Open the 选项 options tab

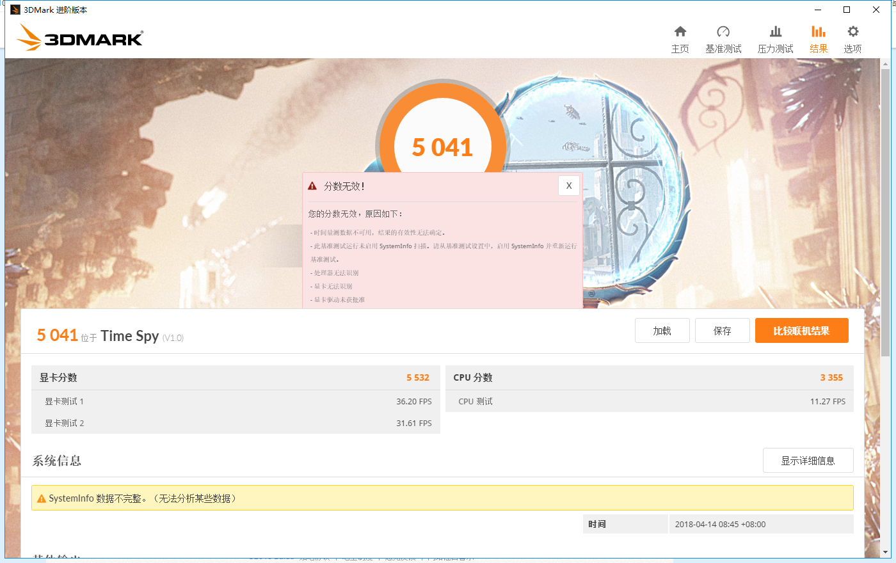coord(852,40)
